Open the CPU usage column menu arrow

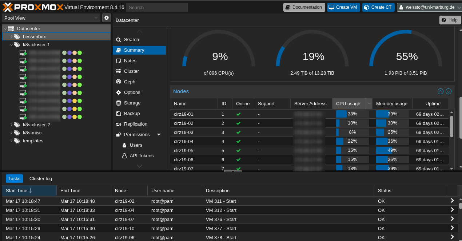[x=369, y=104]
